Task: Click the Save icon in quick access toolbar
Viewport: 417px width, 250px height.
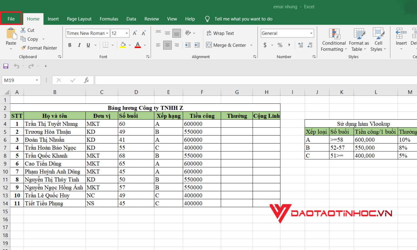Action: pos(6,66)
